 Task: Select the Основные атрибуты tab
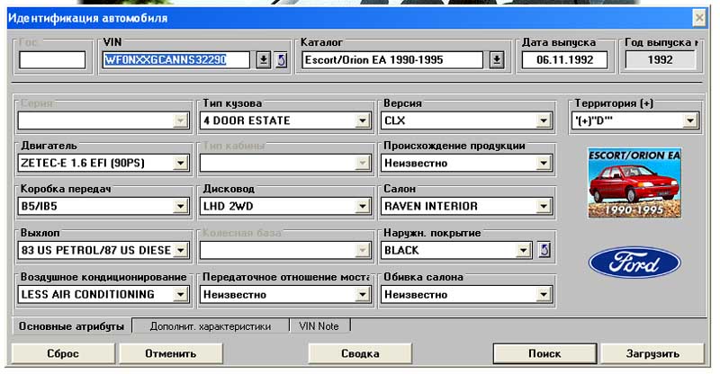pyautogui.click(x=71, y=326)
